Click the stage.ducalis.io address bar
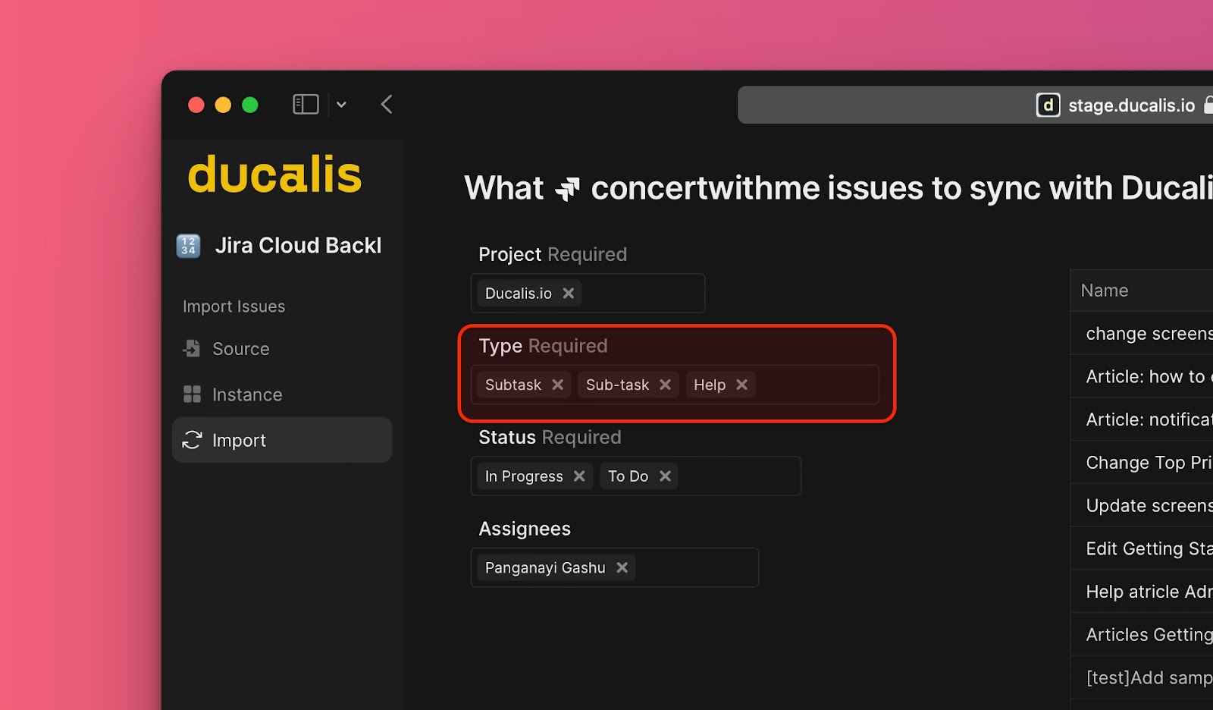 pos(975,105)
